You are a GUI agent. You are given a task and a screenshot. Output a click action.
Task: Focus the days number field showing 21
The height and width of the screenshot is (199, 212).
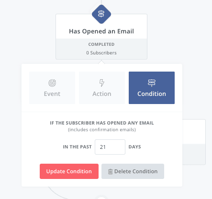[110, 147]
